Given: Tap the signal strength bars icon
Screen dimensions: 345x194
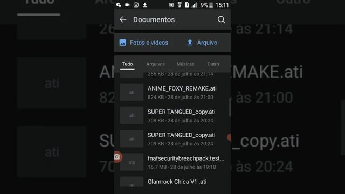Looking at the screenshot, I should (x=194, y=5).
